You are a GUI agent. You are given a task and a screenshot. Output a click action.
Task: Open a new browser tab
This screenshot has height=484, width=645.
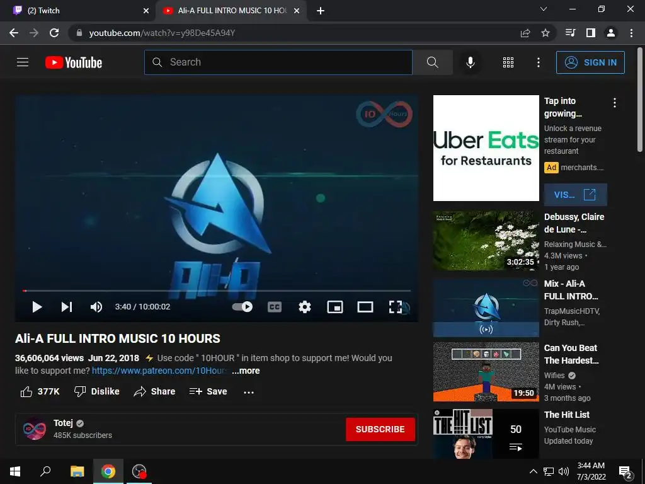tap(321, 11)
